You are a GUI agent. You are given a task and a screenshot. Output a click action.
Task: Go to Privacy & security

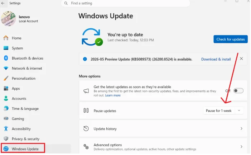coord(26,139)
